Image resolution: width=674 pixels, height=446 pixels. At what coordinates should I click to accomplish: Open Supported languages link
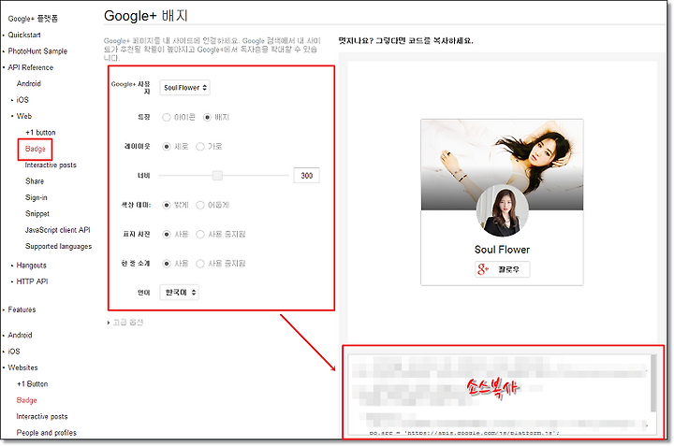[58, 247]
